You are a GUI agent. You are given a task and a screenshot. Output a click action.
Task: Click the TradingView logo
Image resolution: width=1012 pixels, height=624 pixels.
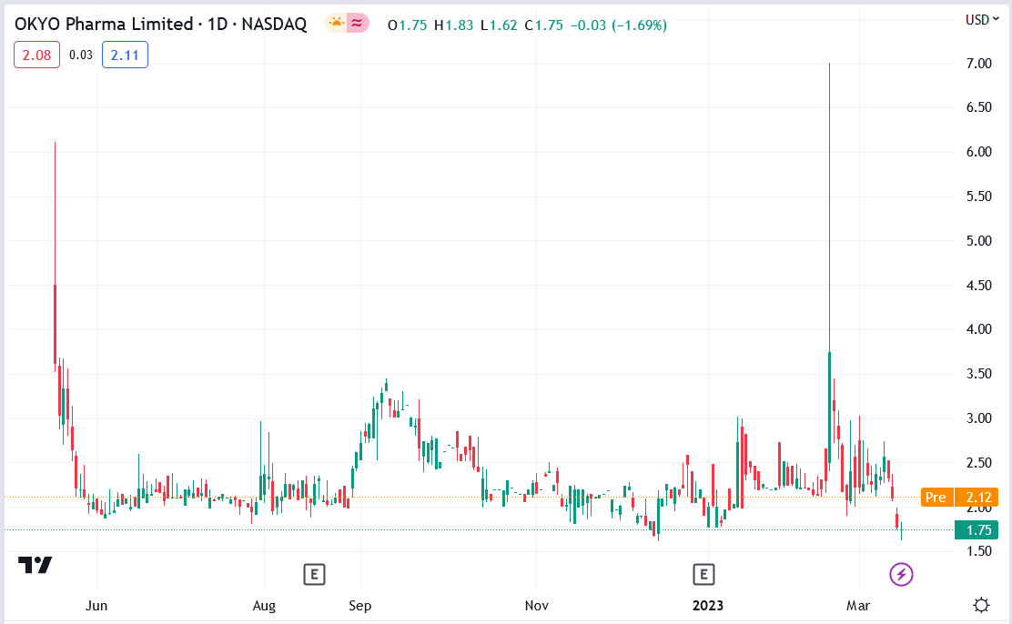(35, 565)
